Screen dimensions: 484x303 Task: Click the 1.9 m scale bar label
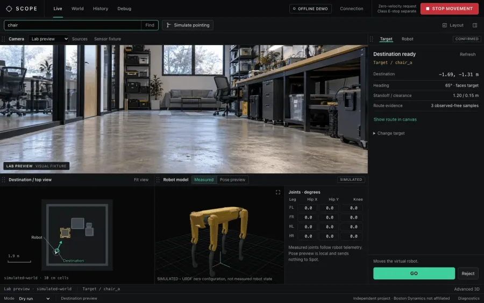[x=13, y=256]
